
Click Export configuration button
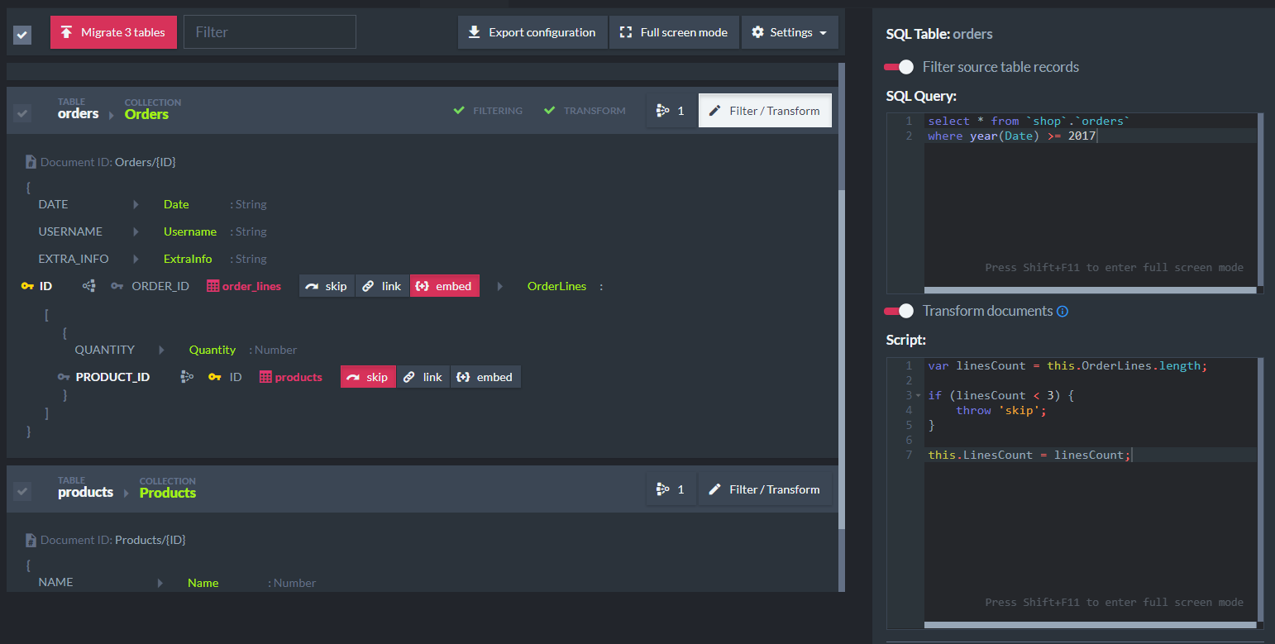(x=532, y=32)
